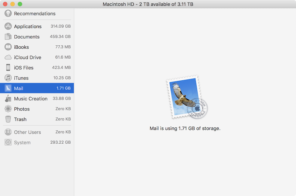Click the Photos flower icon
The image size is (296, 196).
(8, 109)
